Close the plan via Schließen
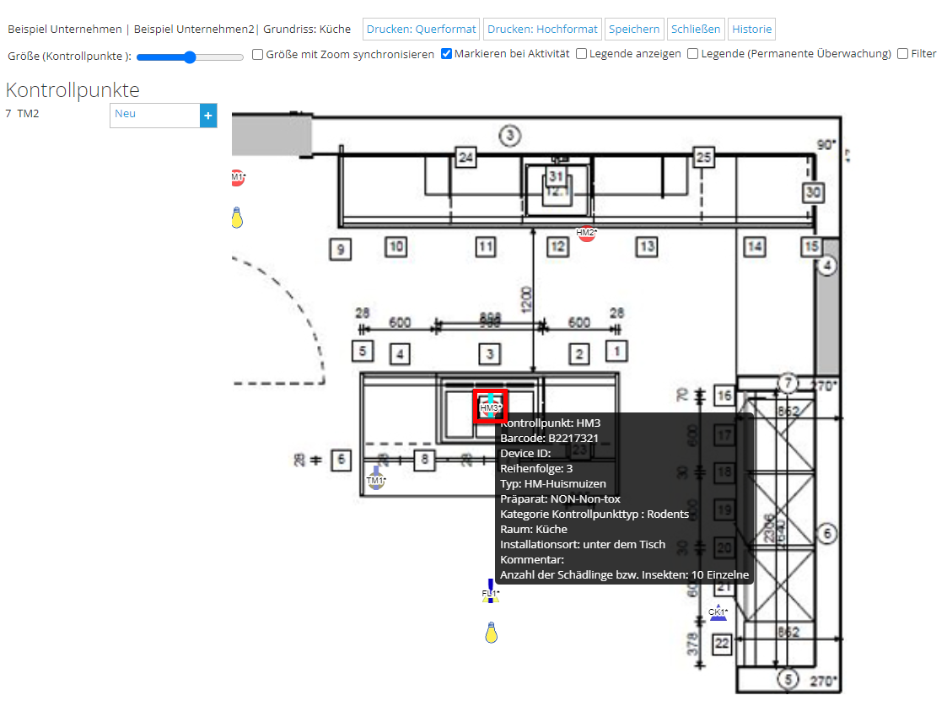 tap(696, 29)
